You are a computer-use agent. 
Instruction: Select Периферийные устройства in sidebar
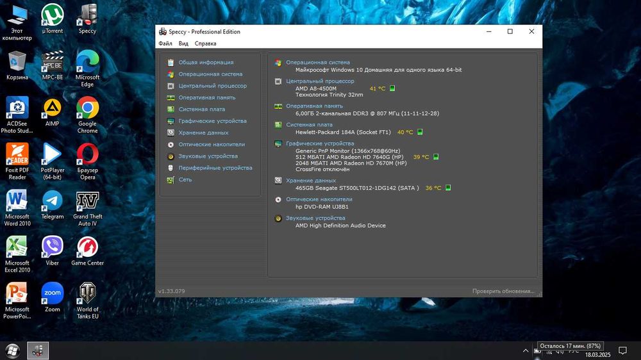tap(215, 168)
